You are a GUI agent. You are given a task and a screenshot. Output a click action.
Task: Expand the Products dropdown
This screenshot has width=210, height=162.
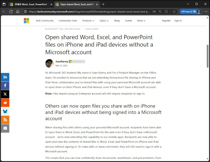click(x=88, y=21)
